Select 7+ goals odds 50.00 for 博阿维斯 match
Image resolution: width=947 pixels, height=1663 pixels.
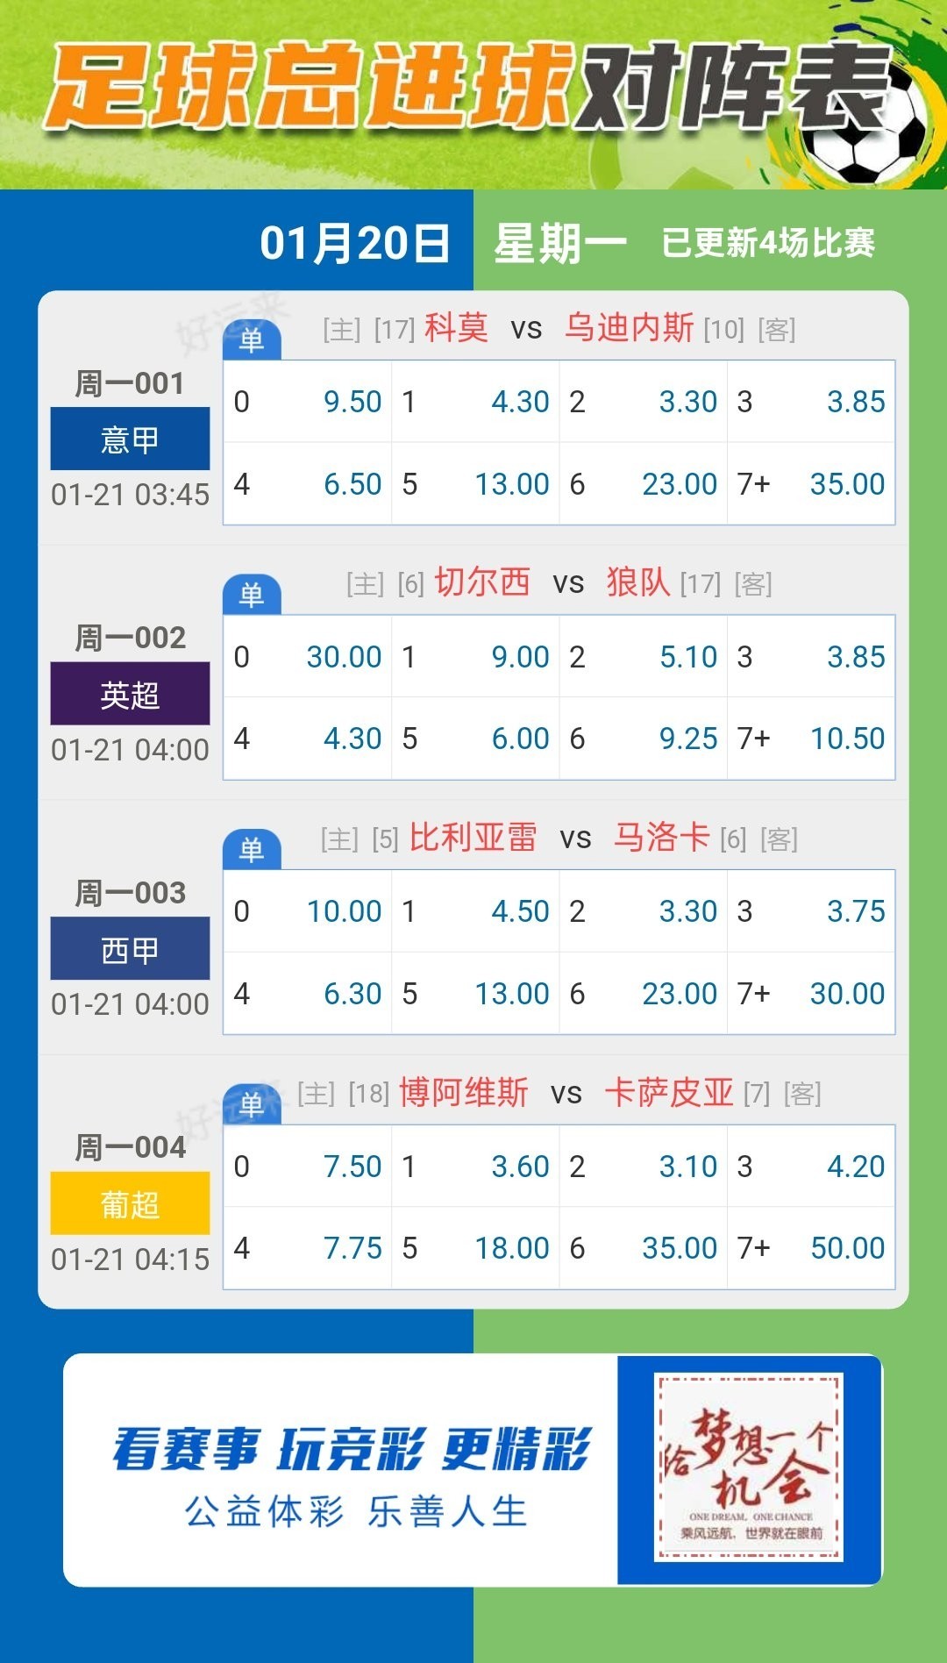811,1248
